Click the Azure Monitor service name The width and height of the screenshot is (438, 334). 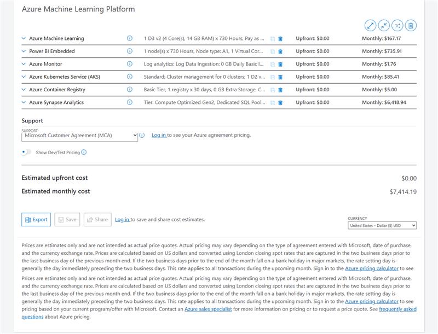click(45, 64)
